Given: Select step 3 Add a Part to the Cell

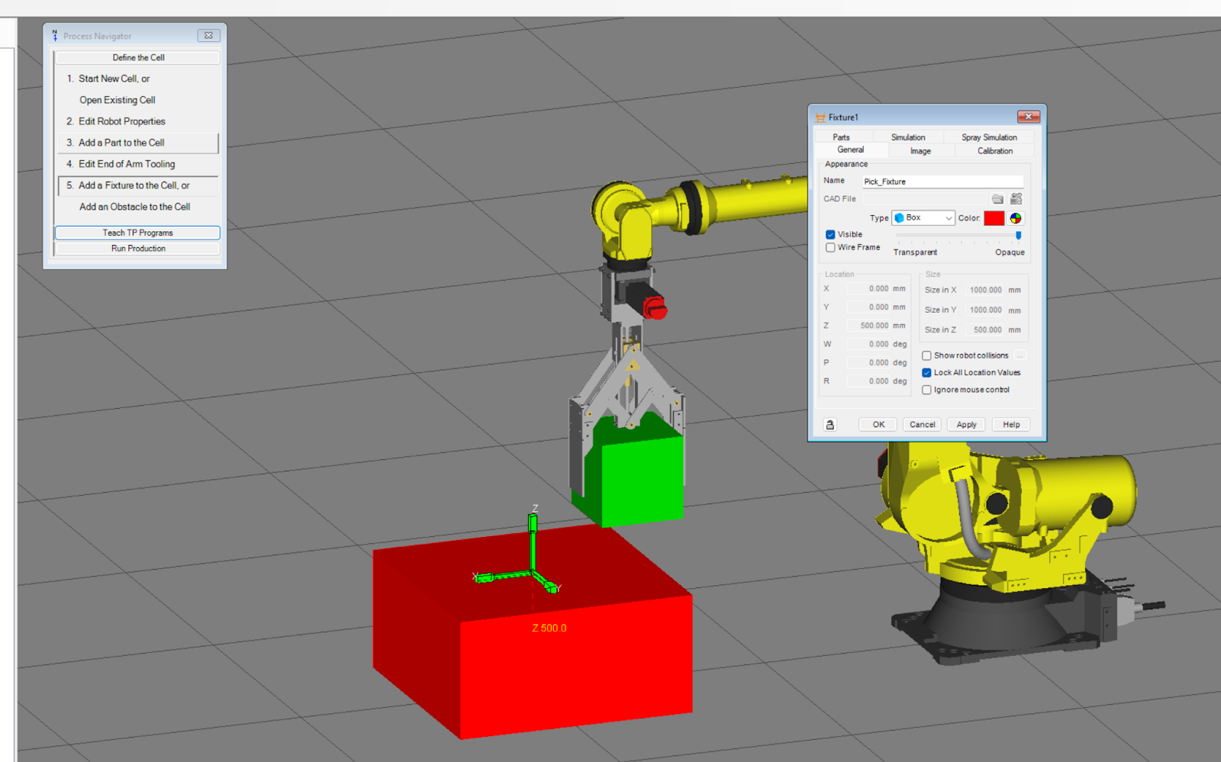Looking at the screenshot, I should [137, 143].
